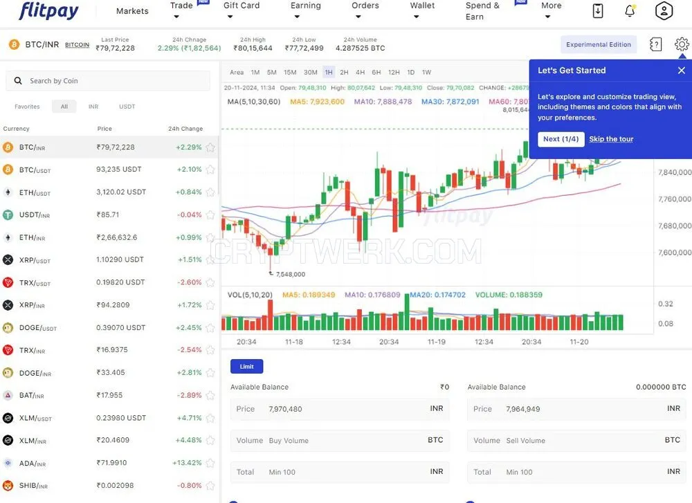Click the ETH/INR Ethereum coin icon
The width and height of the screenshot is (692, 503).
[x=8, y=237]
